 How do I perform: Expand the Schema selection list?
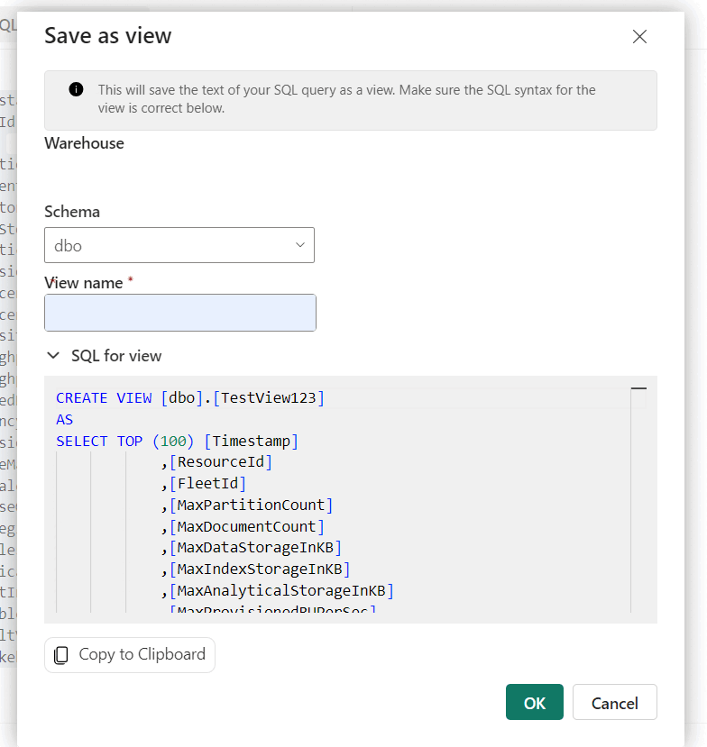pos(179,244)
